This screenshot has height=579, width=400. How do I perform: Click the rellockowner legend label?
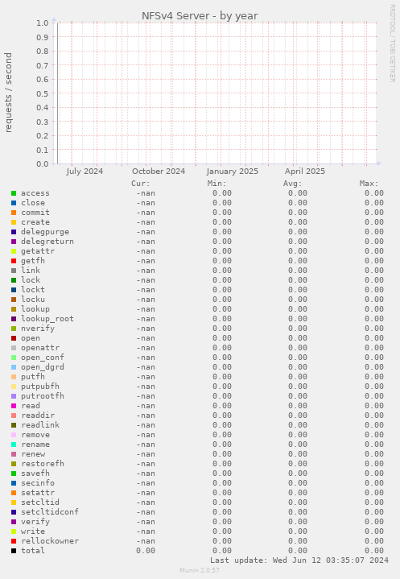pos(50,540)
